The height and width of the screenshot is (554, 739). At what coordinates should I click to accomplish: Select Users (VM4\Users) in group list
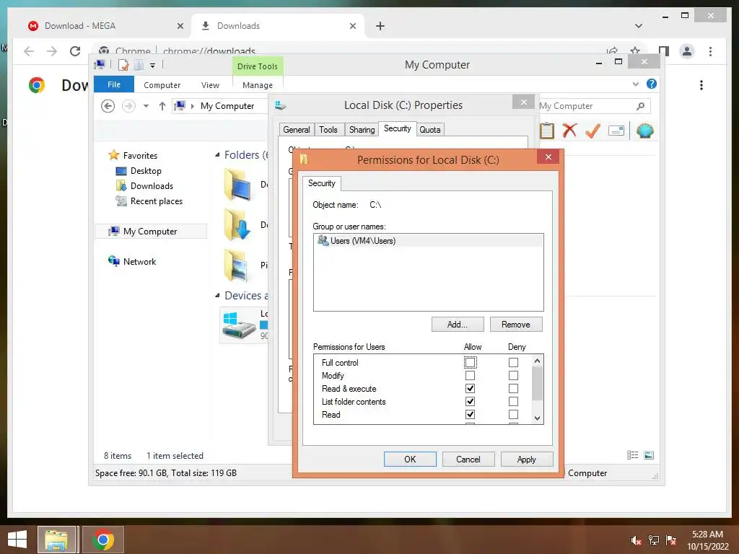coord(428,241)
